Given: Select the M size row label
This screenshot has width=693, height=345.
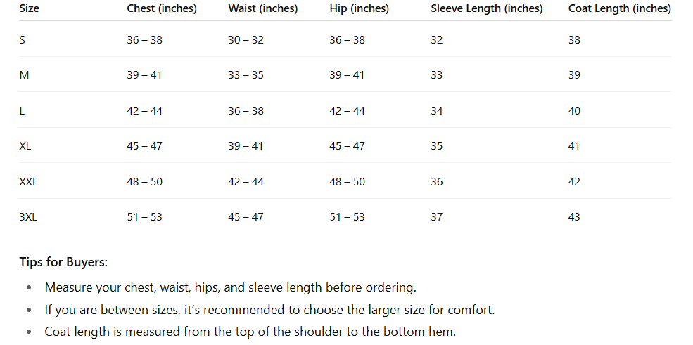Looking at the screenshot, I should click(x=24, y=75).
